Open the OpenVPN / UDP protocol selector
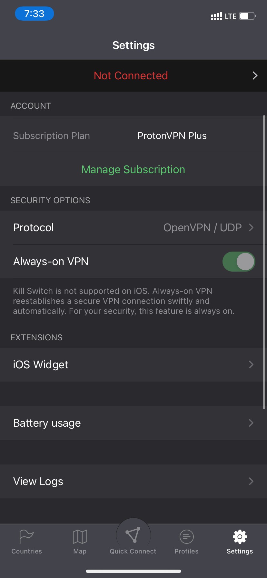267x578 pixels. point(208,228)
